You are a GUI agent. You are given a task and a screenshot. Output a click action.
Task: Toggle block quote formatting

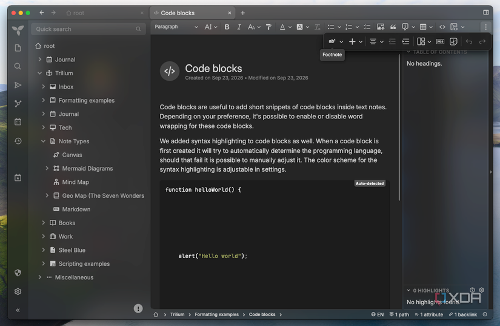coord(393,27)
